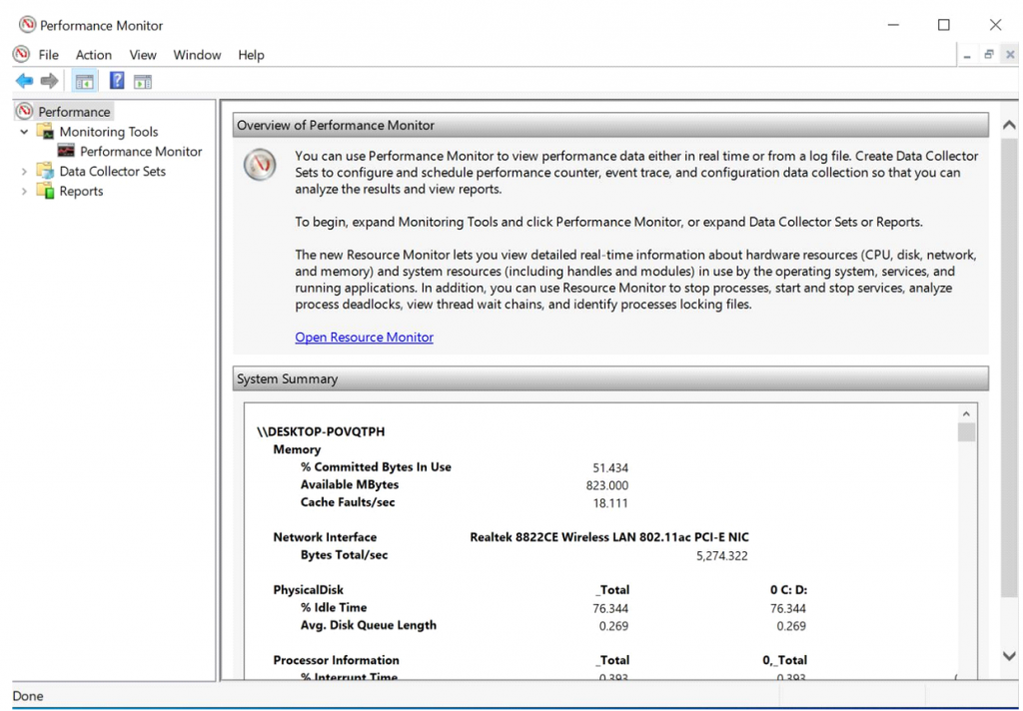The width and height of the screenshot is (1023, 711).
Task: Open the View menu
Action: coord(143,55)
